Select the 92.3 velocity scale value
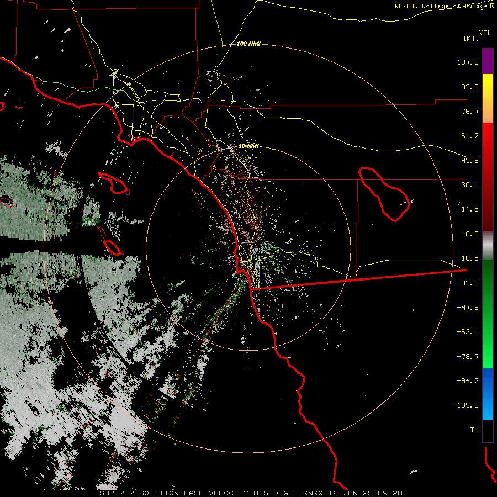Viewport: 497px width, 497px height. point(470,87)
